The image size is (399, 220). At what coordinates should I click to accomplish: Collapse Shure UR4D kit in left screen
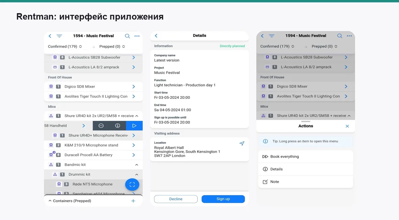pyautogui.click(x=137, y=116)
